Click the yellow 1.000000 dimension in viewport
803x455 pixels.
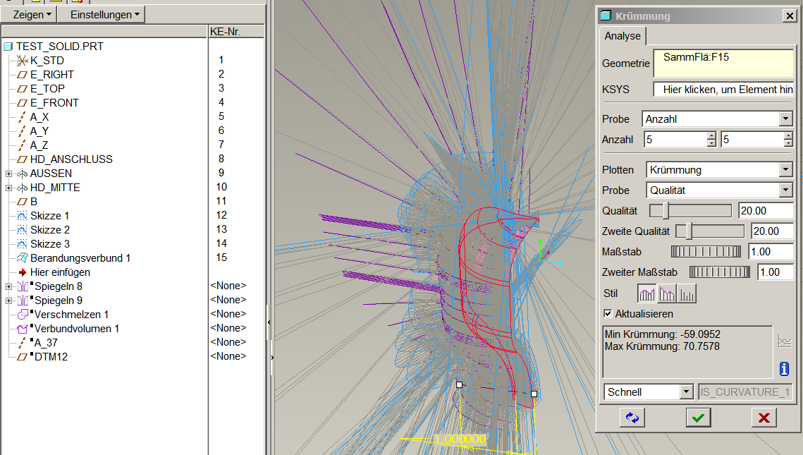point(460,439)
